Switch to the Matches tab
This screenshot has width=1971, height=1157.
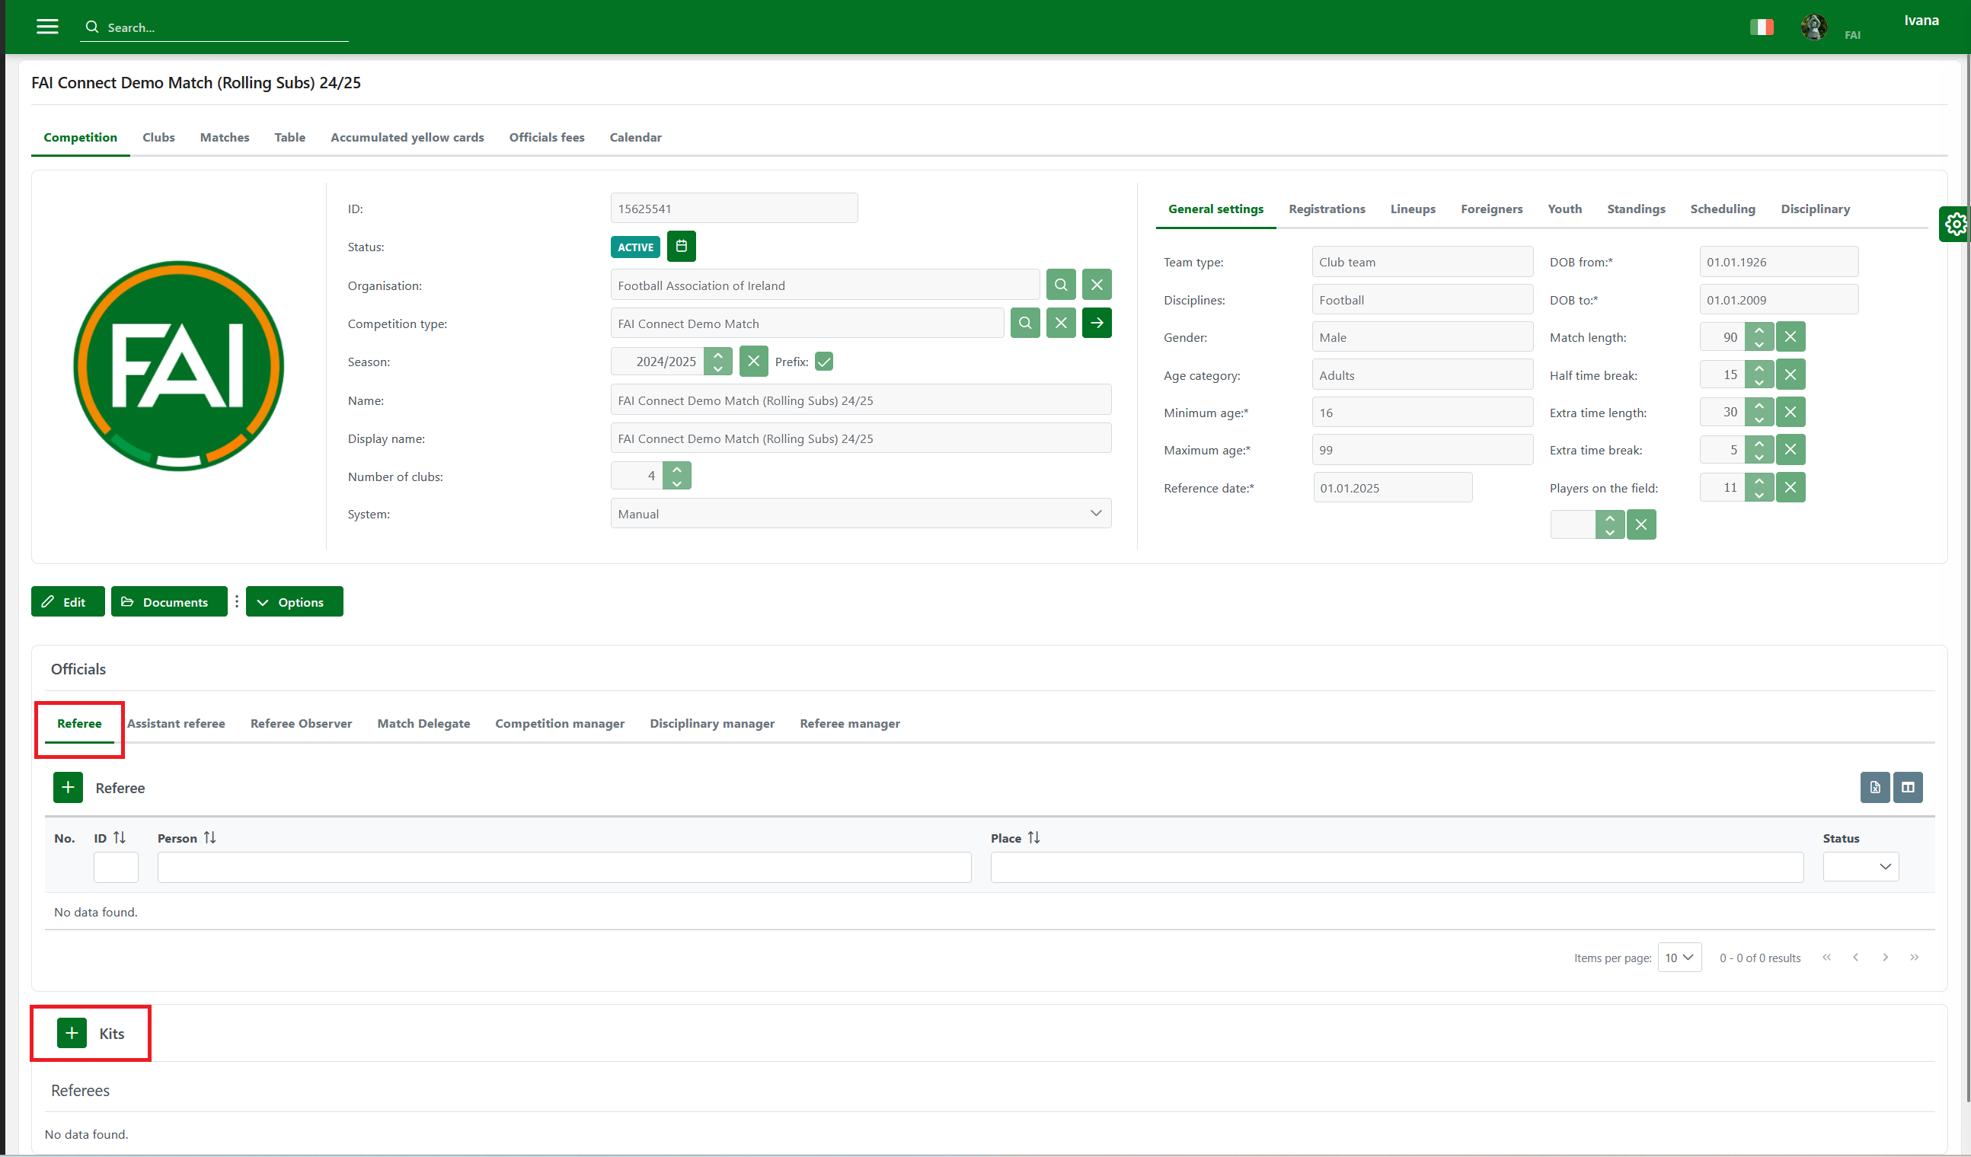(x=225, y=137)
